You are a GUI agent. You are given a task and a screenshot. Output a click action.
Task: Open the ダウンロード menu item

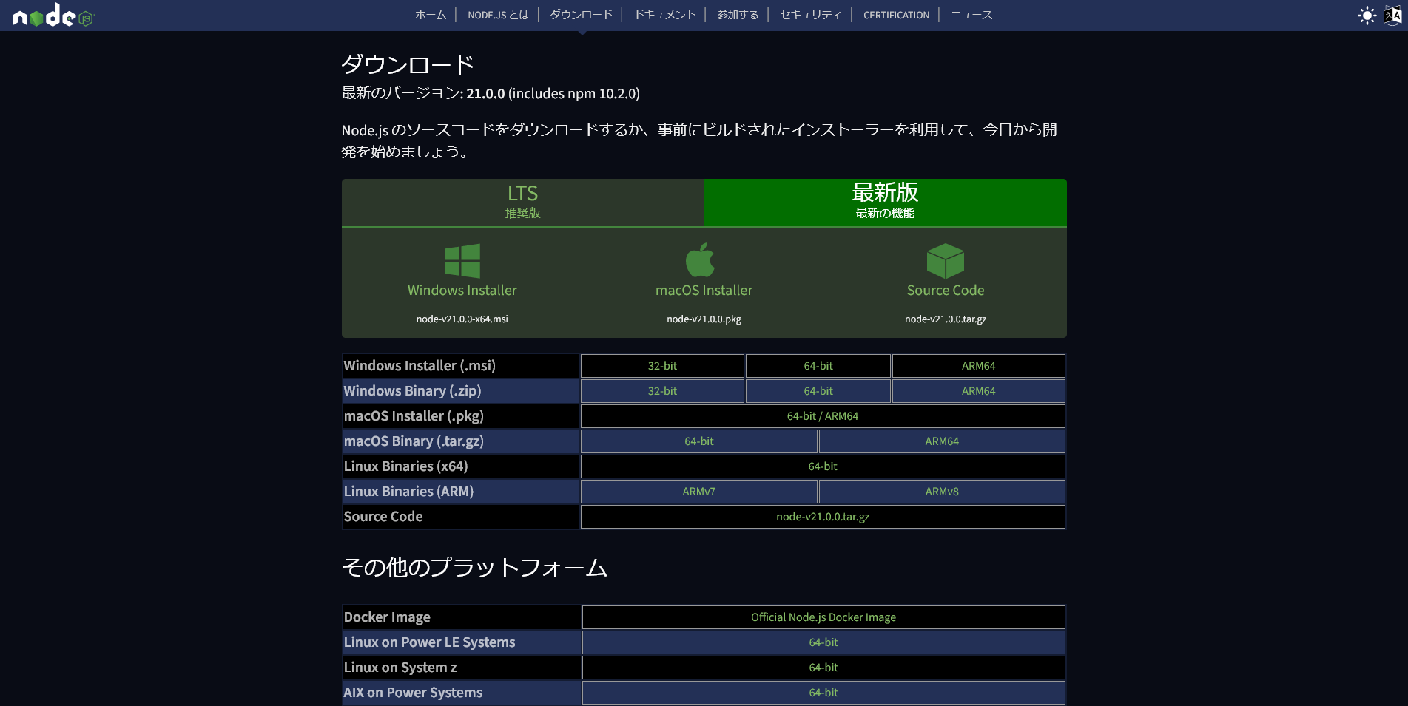click(x=582, y=15)
